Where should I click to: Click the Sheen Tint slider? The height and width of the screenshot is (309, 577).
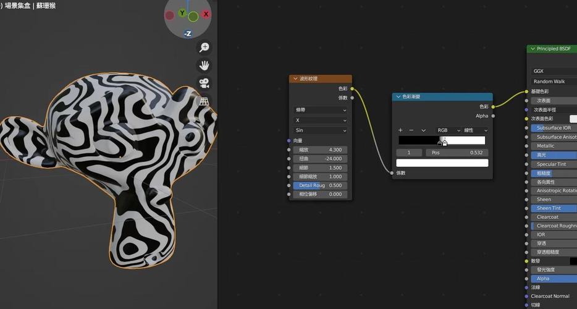click(x=554, y=208)
